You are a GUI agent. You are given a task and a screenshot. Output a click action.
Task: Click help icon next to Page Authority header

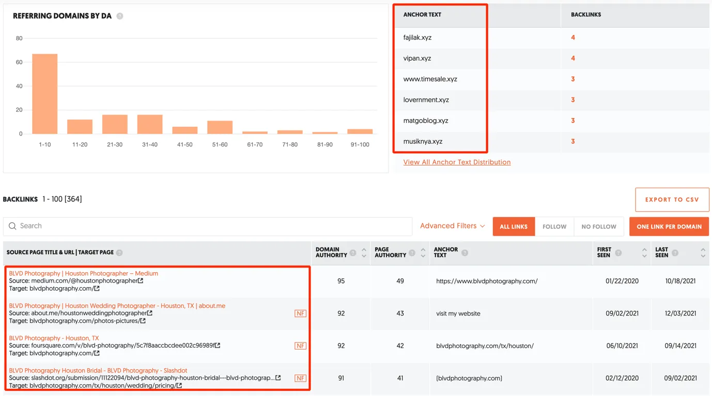point(412,253)
